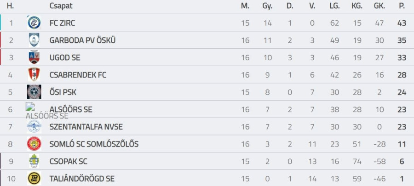Screen dimensions: 414x186
Task: Open SOMLÓ SC SOMLÓSZŐLŐS team page
Action: click(x=94, y=144)
